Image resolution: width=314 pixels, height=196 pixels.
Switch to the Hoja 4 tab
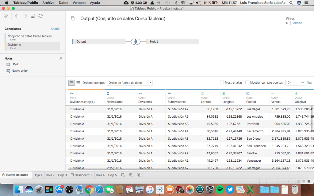100,175
